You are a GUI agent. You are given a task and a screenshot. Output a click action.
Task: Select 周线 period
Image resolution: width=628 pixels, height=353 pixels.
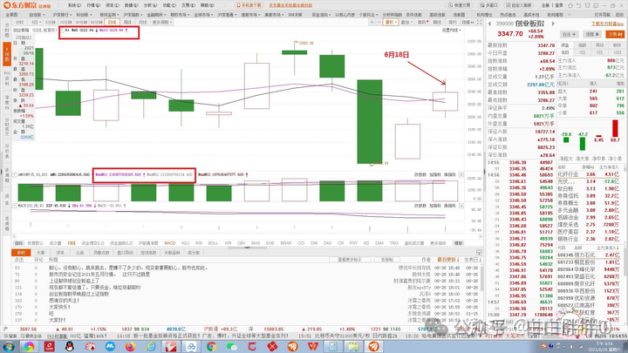[127, 23]
